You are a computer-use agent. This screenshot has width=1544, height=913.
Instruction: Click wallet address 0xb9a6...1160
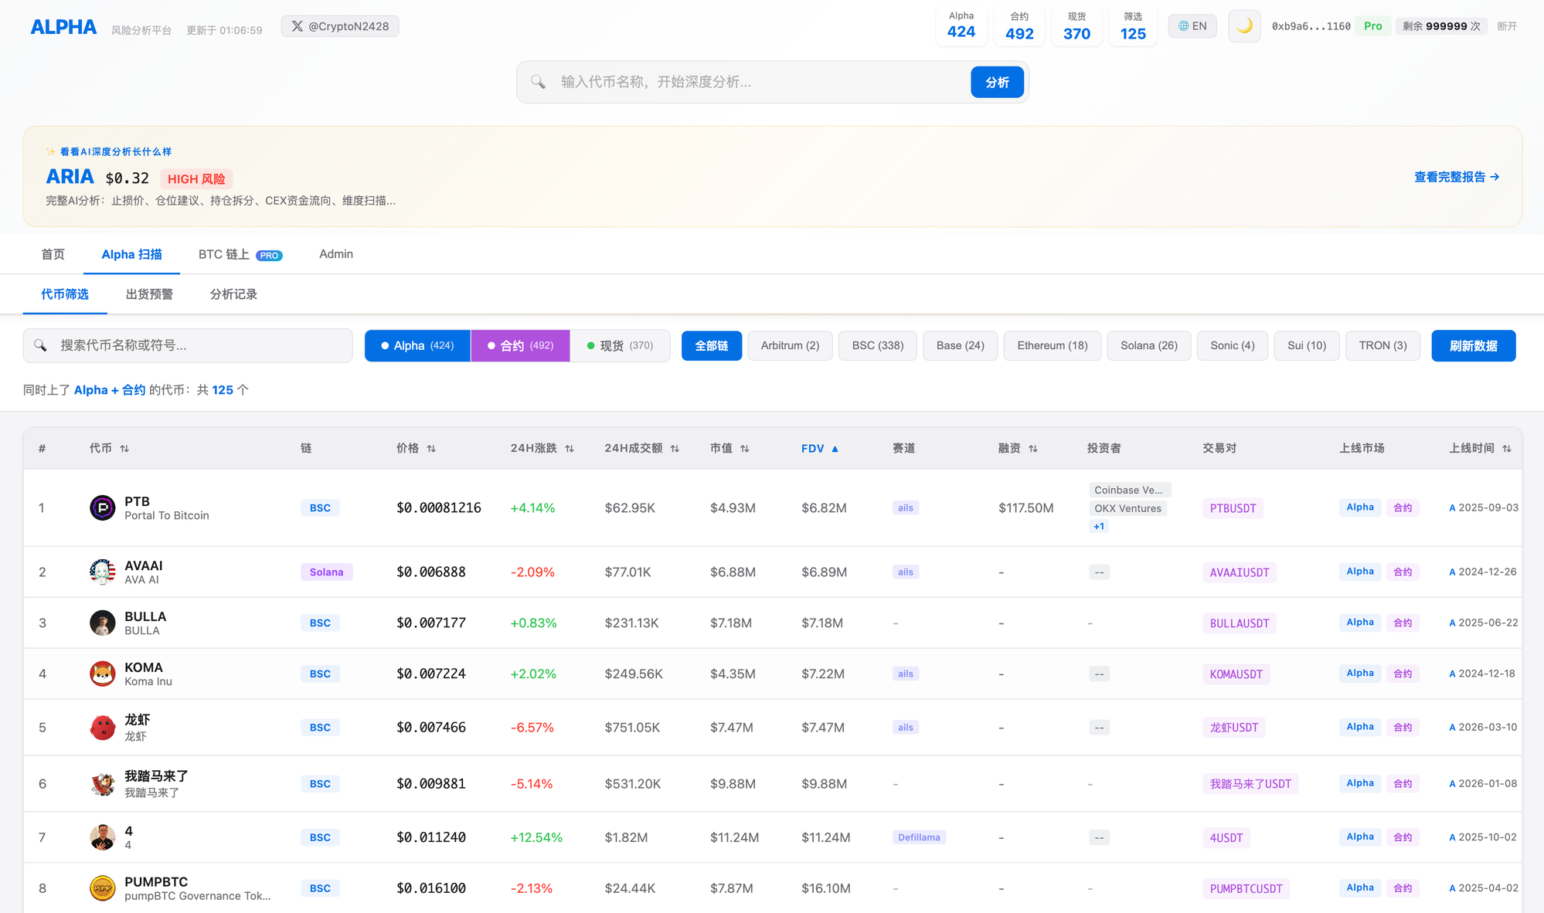click(x=1311, y=26)
